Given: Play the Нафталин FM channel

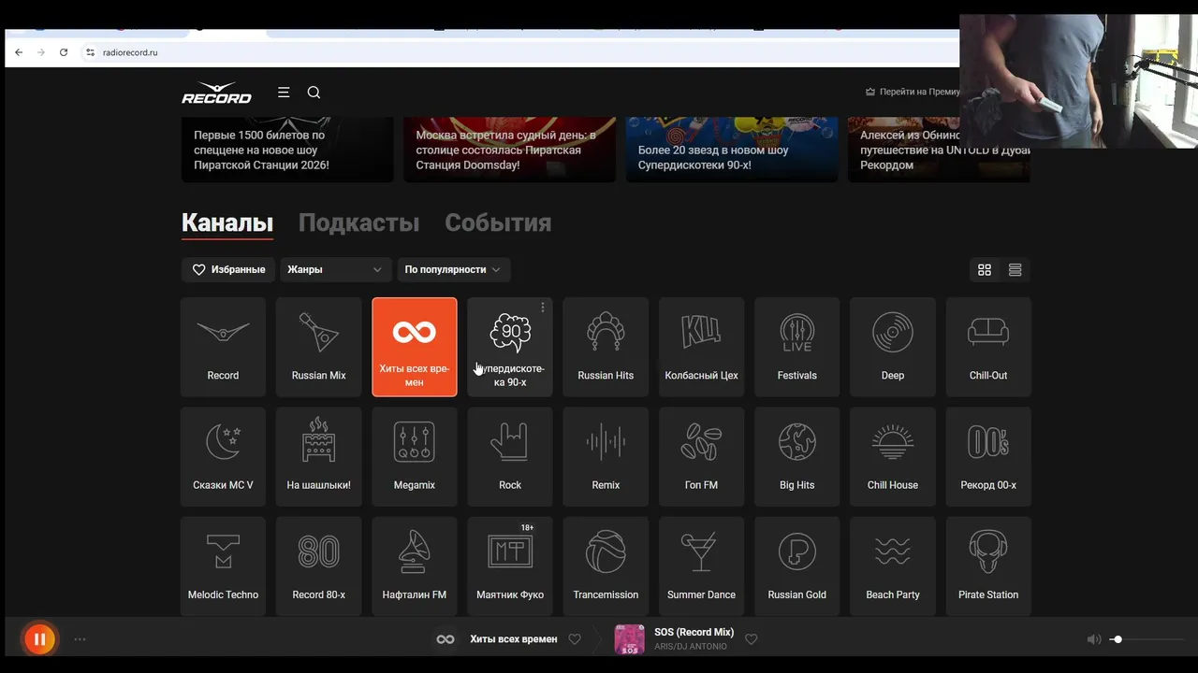Looking at the screenshot, I should tap(415, 566).
